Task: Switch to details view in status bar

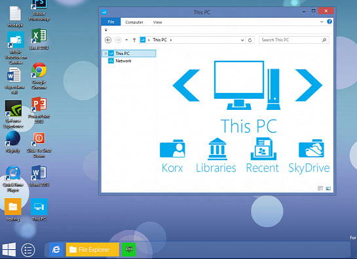Action: (320, 188)
